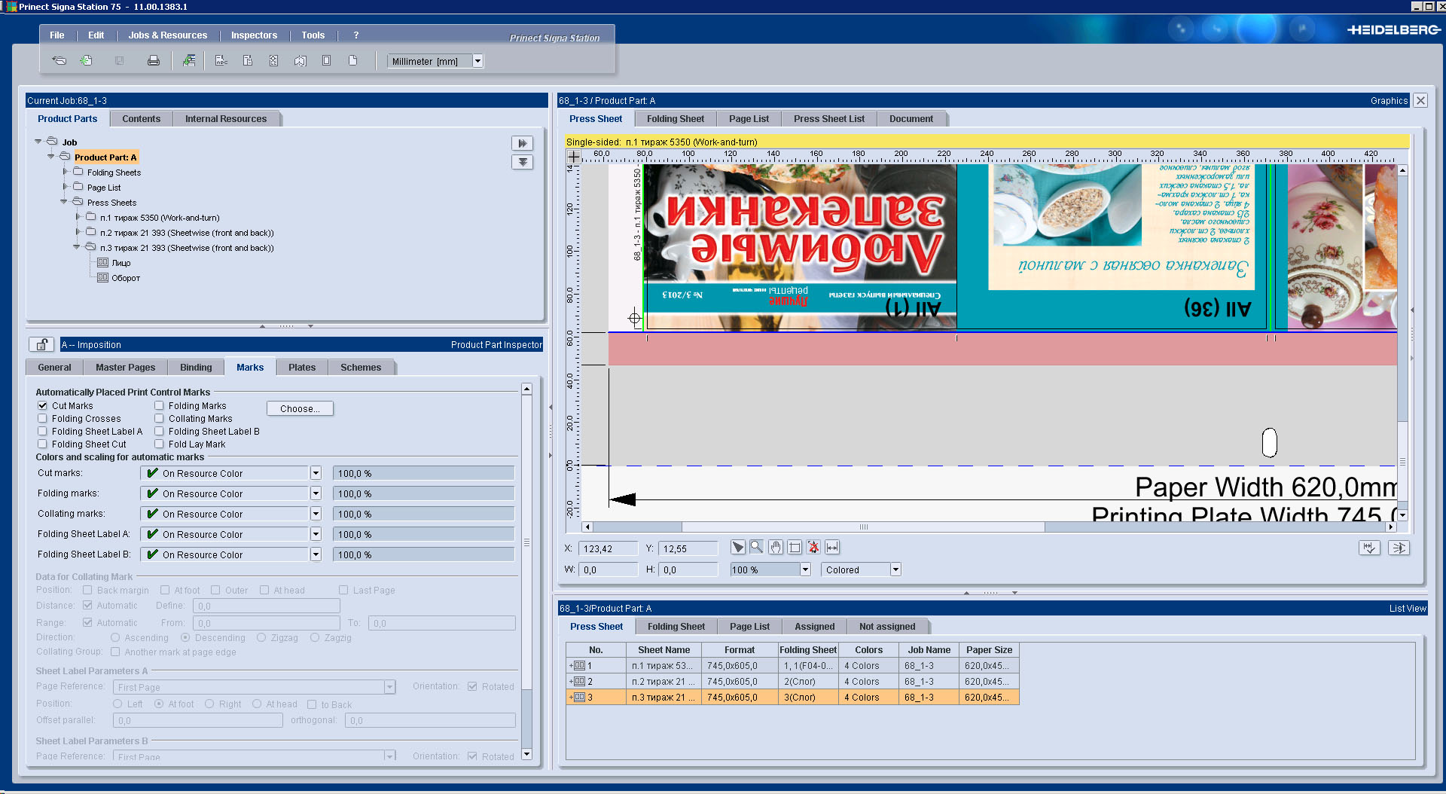Click the ABC text mark toolbar icon
Image resolution: width=1446 pixels, height=794 pixels.
point(221,61)
